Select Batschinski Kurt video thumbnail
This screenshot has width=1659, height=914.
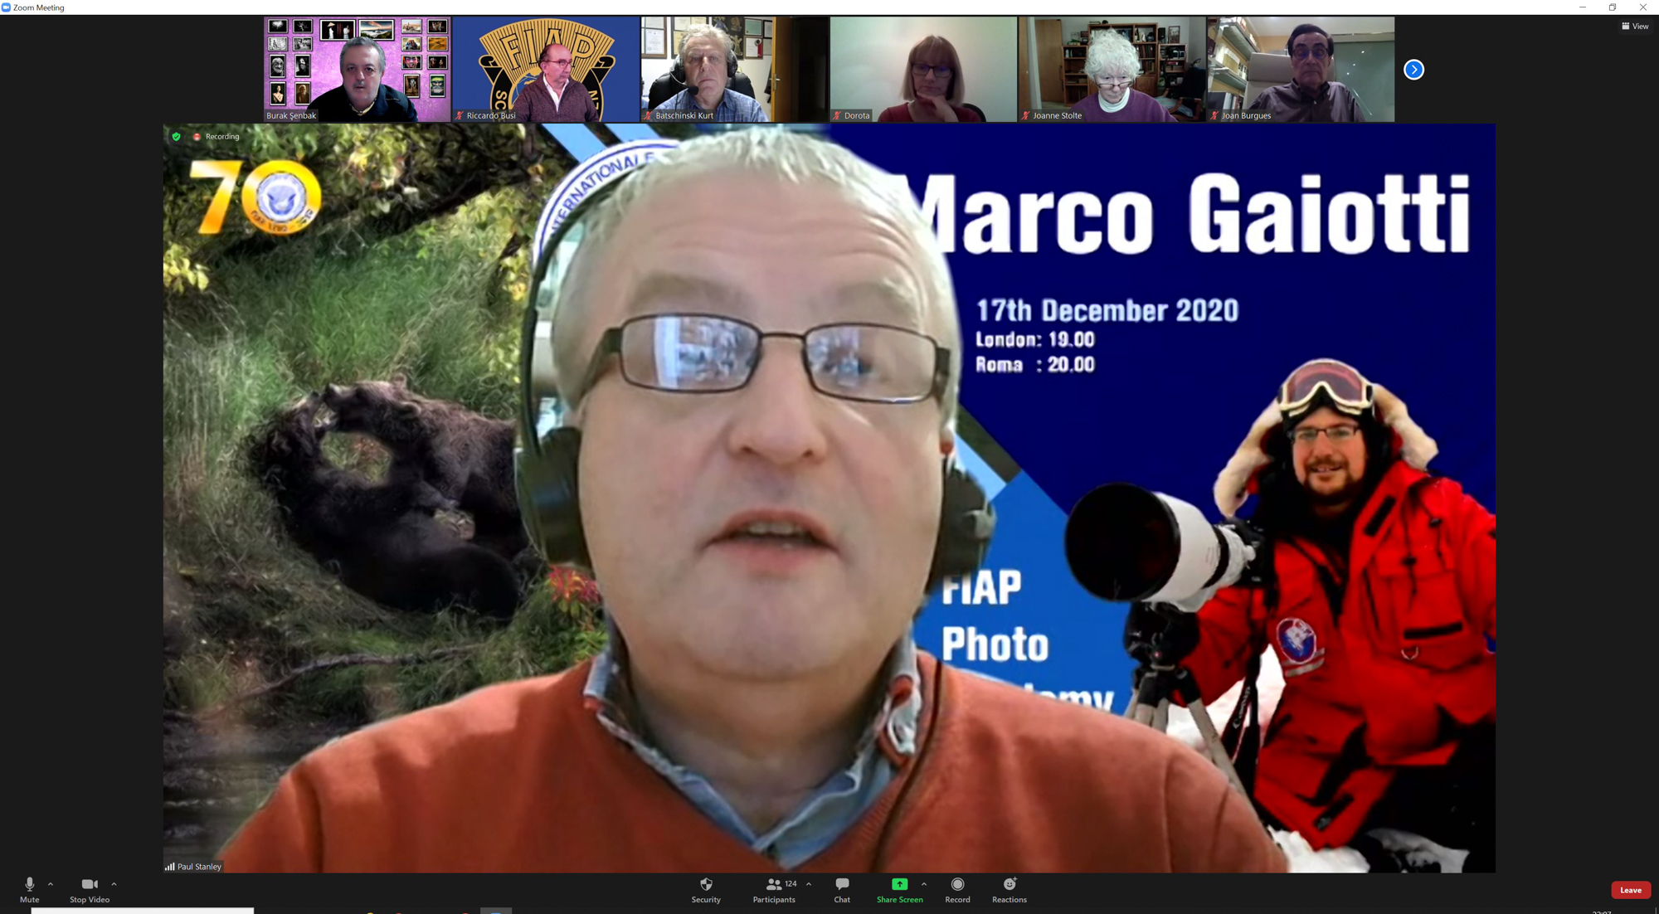point(734,70)
